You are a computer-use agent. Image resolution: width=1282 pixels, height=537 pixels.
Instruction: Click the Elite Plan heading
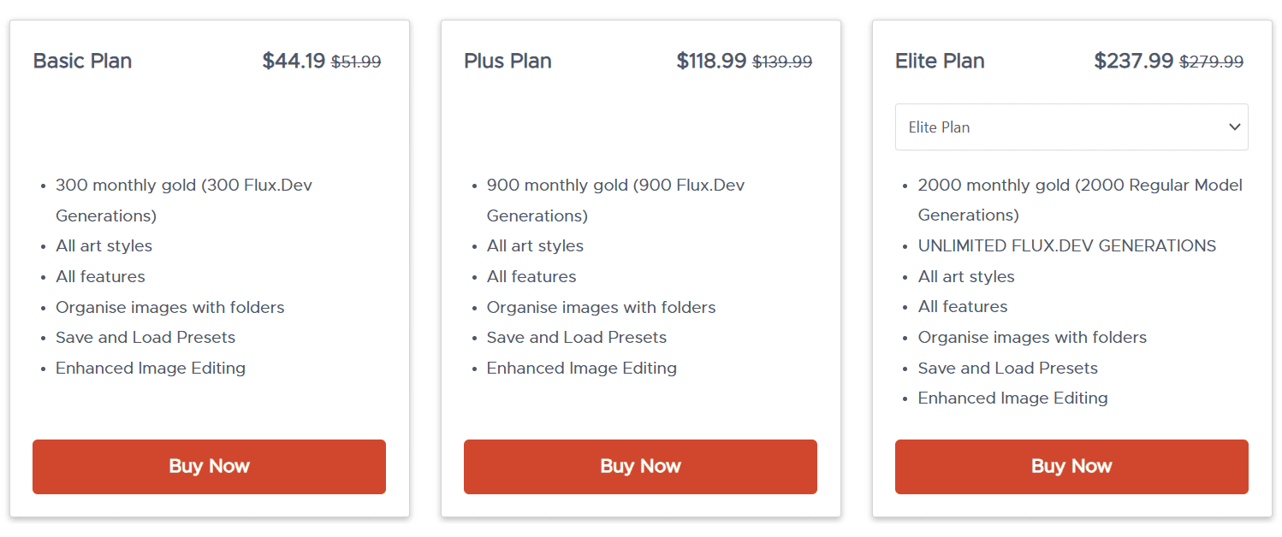click(940, 61)
